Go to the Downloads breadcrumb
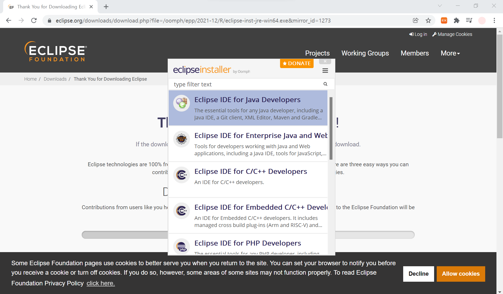 click(x=55, y=79)
